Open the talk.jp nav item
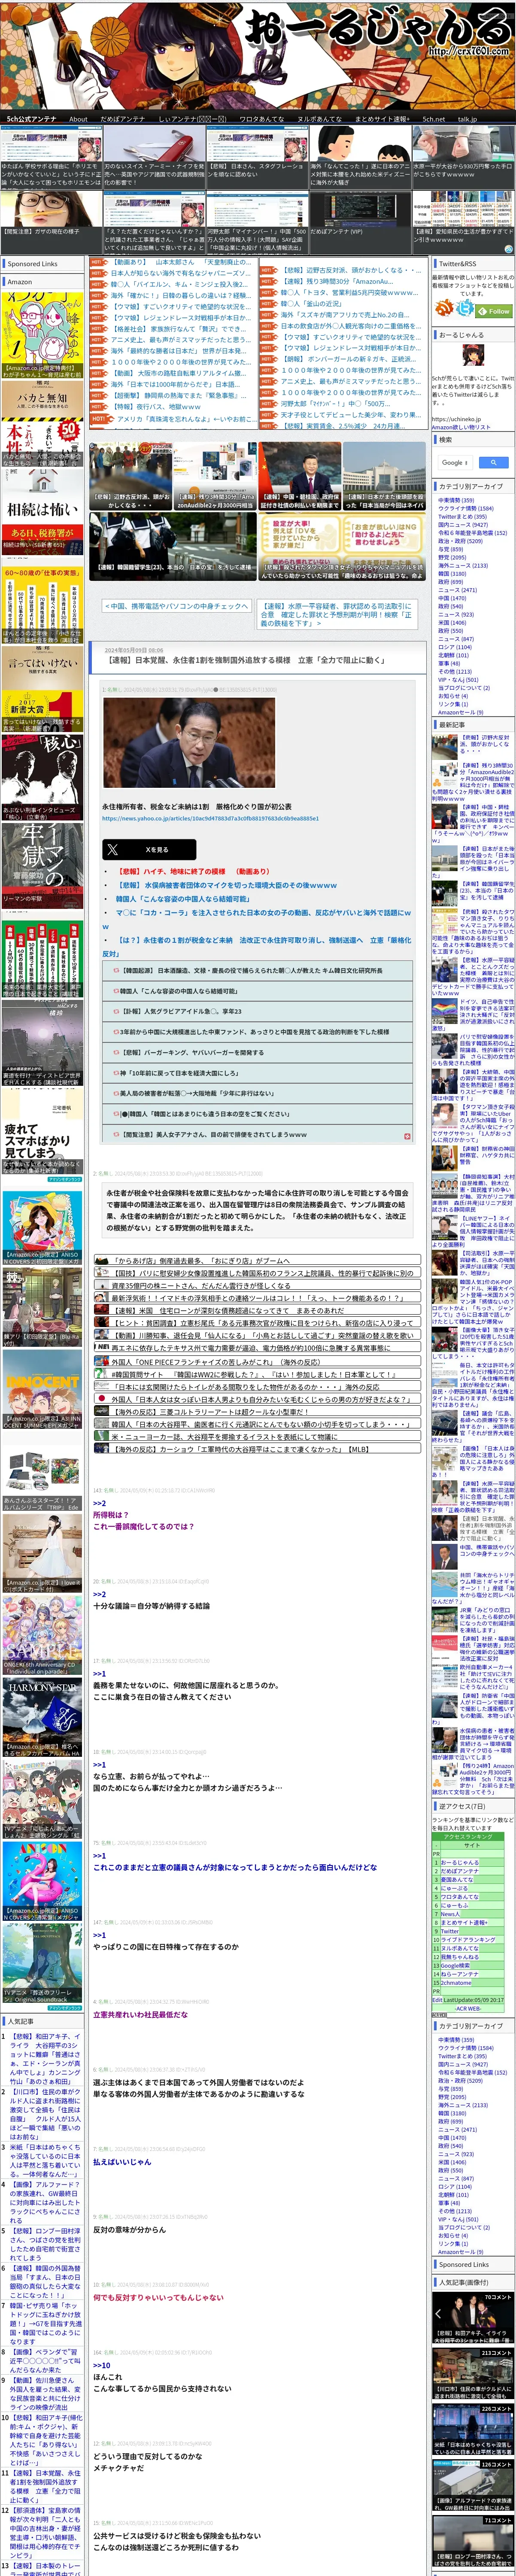The width and height of the screenshot is (516, 2576). (467, 119)
